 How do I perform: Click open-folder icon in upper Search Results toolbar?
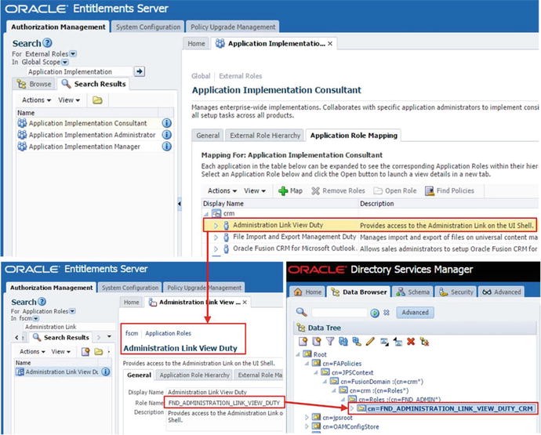(97, 100)
